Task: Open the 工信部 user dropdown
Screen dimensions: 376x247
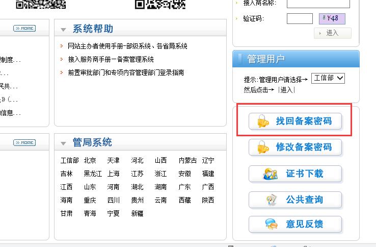Action: click(x=328, y=78)
